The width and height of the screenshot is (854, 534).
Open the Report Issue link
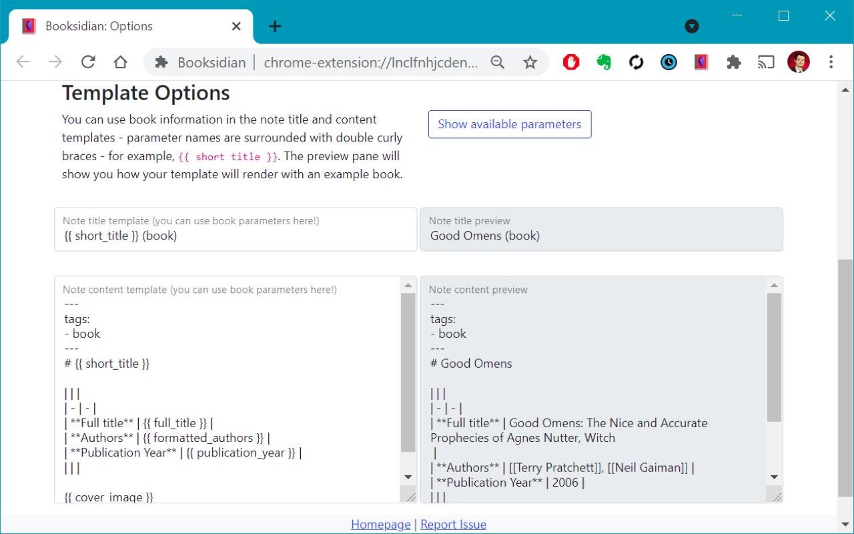(x=453, y=524)
